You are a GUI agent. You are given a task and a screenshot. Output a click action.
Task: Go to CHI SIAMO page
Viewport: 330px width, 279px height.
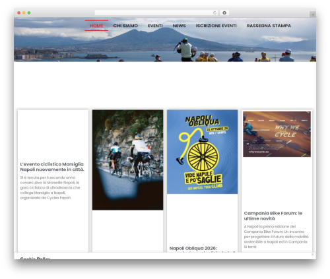125,26
